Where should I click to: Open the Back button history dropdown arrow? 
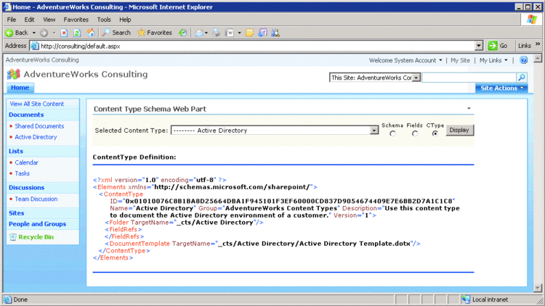(x=33, y=33)
